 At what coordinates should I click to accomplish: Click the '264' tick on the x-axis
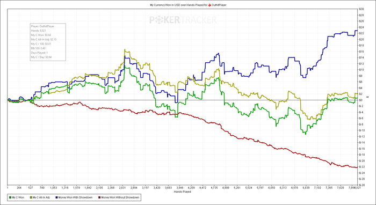[x=19, y=188]
